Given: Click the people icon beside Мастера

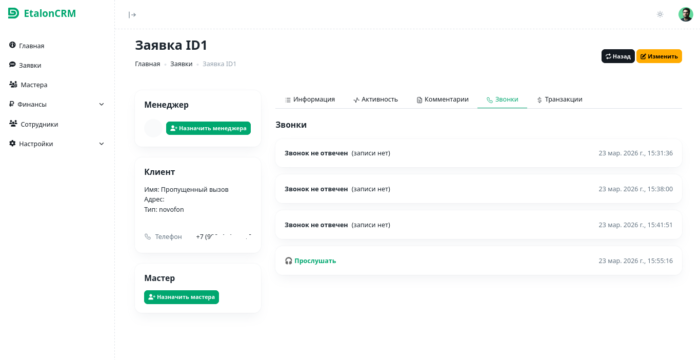Looking at the screenshot, I should (x=13, y=85).
